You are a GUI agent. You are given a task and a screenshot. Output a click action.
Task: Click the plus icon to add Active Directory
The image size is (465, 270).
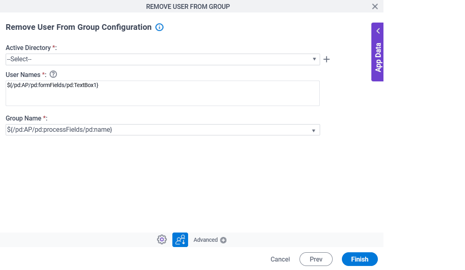(x=327, y=60)
